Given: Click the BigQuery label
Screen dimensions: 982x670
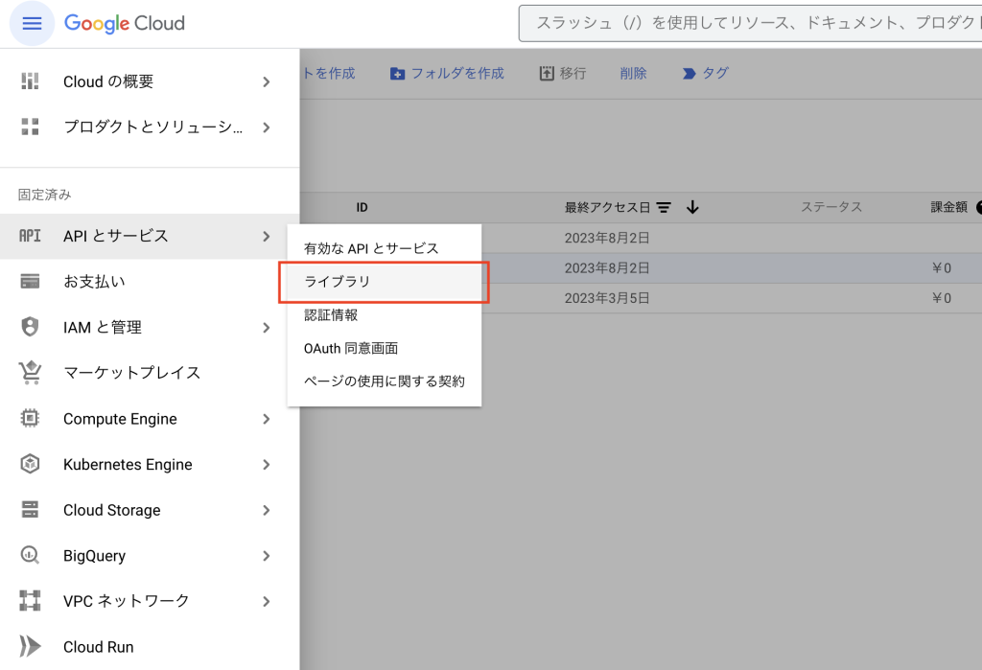Looking at the screenshot, I should 95,556.
